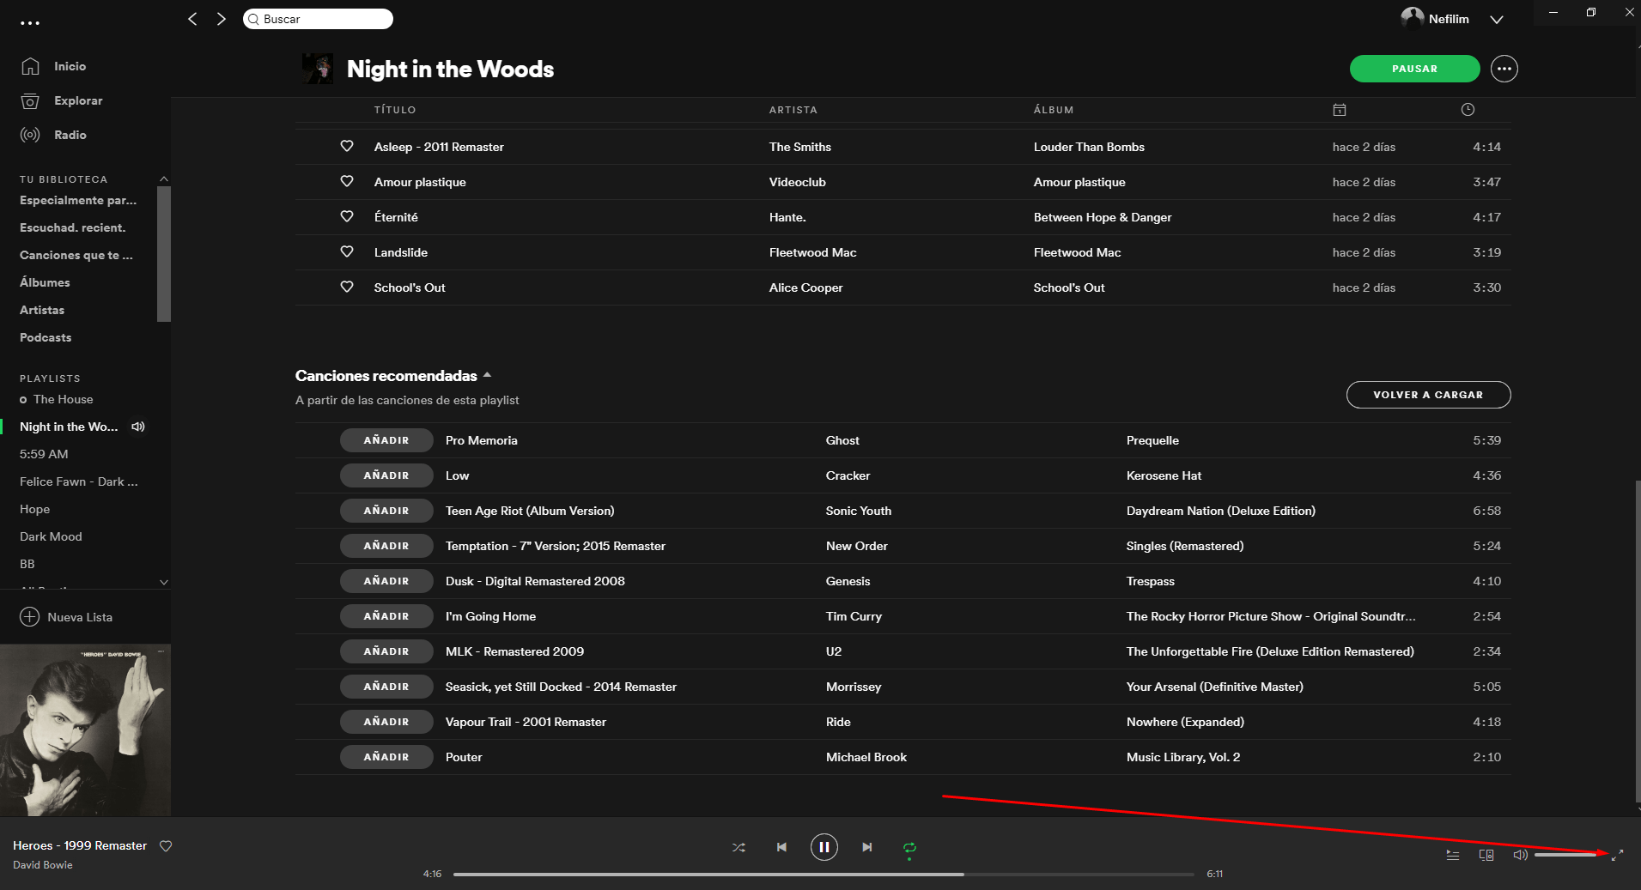Seek on the song progress bar

(824, 874)
